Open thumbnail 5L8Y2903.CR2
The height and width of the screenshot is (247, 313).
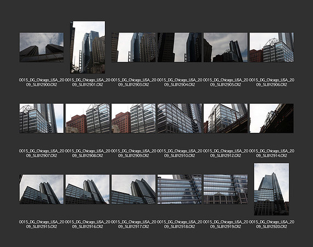[133, 47]
